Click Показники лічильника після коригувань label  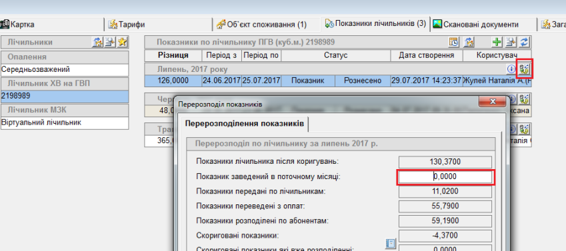pyautogui.click(x=267, y=162)
